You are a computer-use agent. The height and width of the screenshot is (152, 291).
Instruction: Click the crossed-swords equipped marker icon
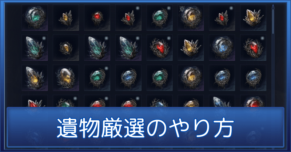click(182, 8)
